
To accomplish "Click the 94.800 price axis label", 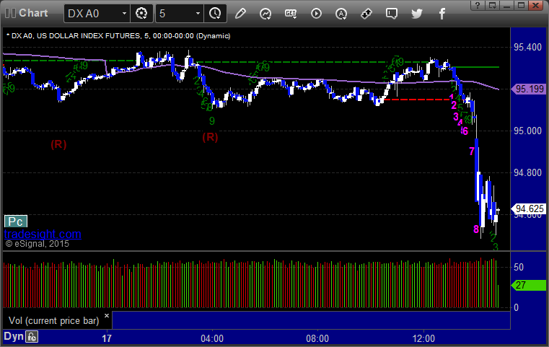I will pos(527,172).
